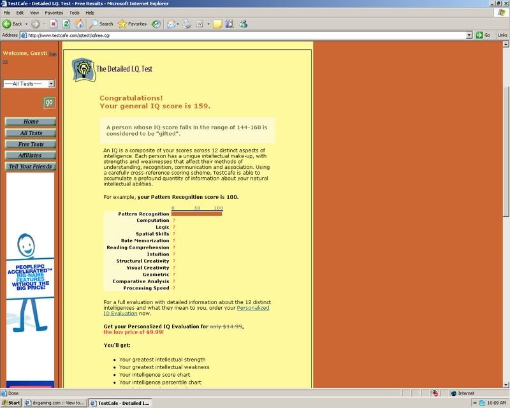
Task: Open the Windows Start button
Action: 11,403
